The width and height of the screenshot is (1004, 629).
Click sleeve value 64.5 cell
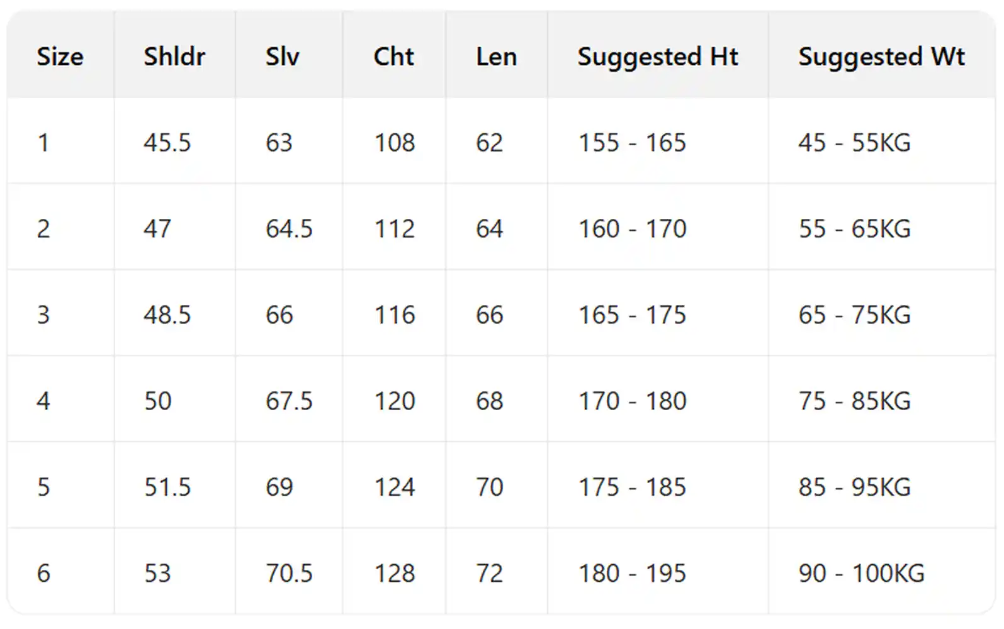289,229
